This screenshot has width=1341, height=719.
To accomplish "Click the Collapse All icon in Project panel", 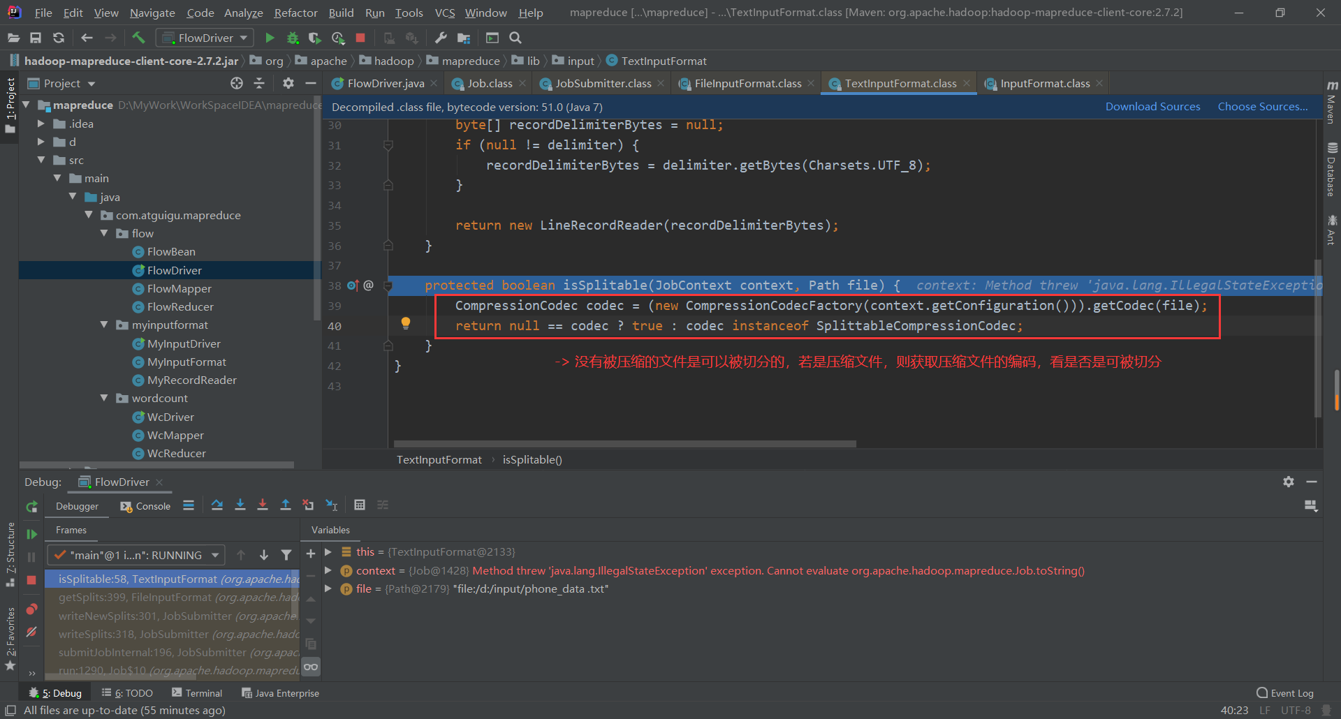I will point(259,83).
